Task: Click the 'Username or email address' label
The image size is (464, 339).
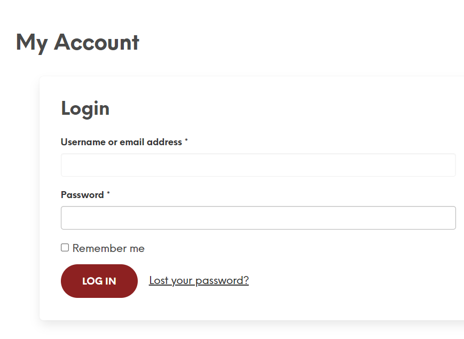Action: pyautogui.click(x=121, y=142)
